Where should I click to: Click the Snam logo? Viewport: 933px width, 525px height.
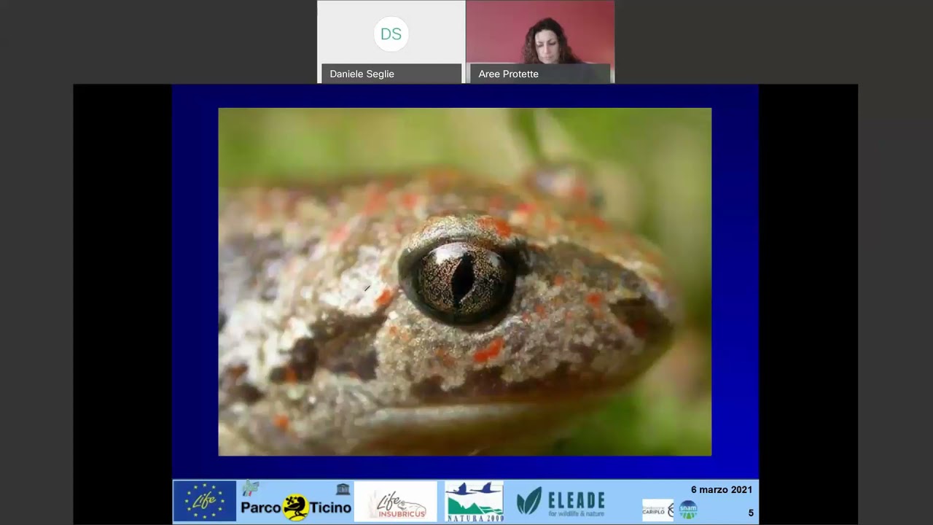(688, 510)
